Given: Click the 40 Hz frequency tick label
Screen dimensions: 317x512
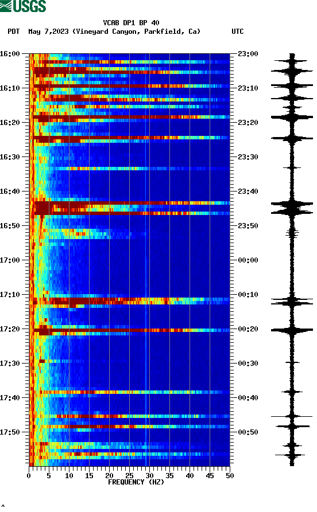Looking at the screenshot, I should click(x=190, y=476).
